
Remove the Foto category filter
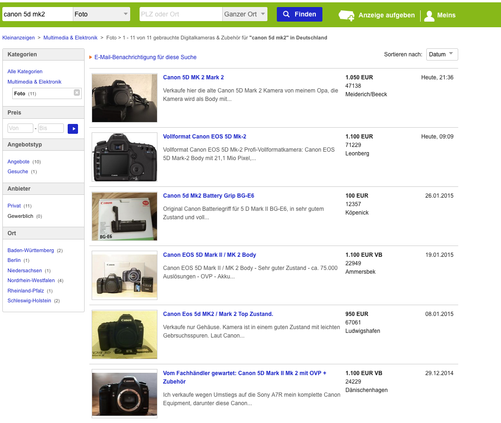[77, 92]
